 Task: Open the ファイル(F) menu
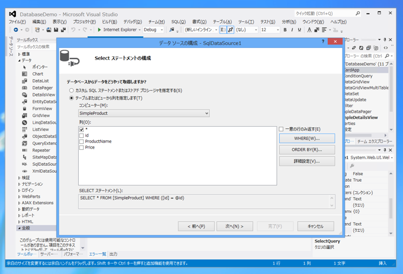tap(17, 22)
